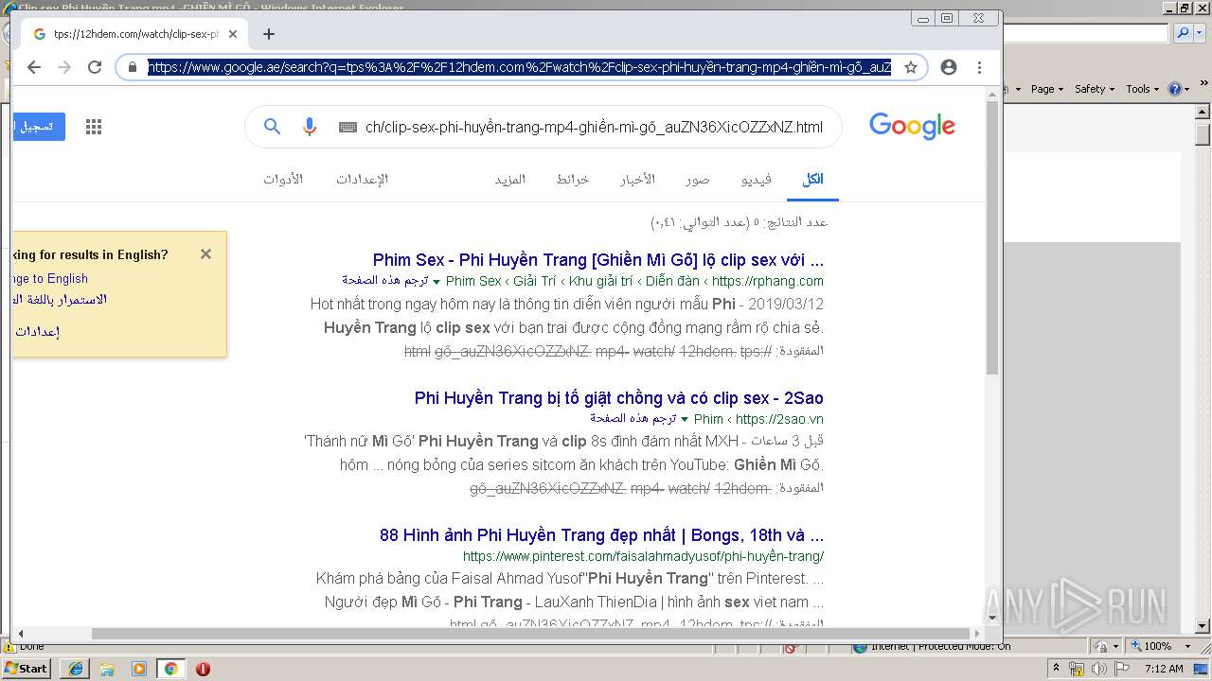Open the Google apps grid
This screenshot has height=681, width=1212.
pyautogui.click(x=94, y=127)
